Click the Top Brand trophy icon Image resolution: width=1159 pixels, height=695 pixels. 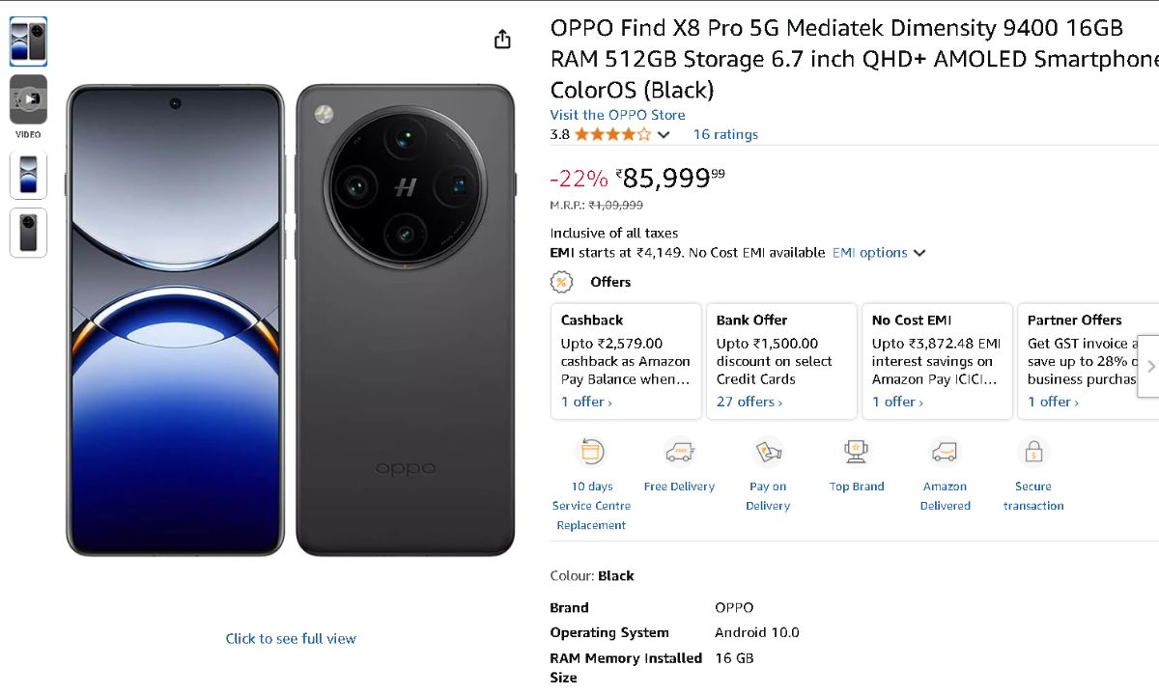[x=856, y=452]
